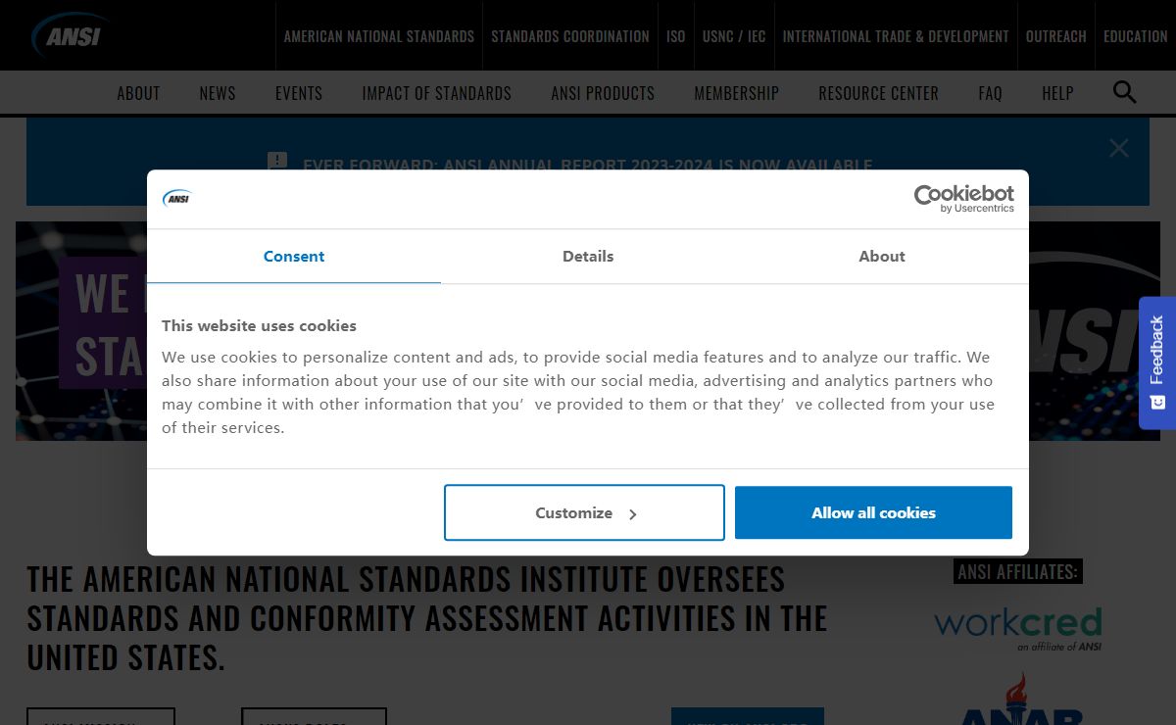Open ANSI Products

603,93
